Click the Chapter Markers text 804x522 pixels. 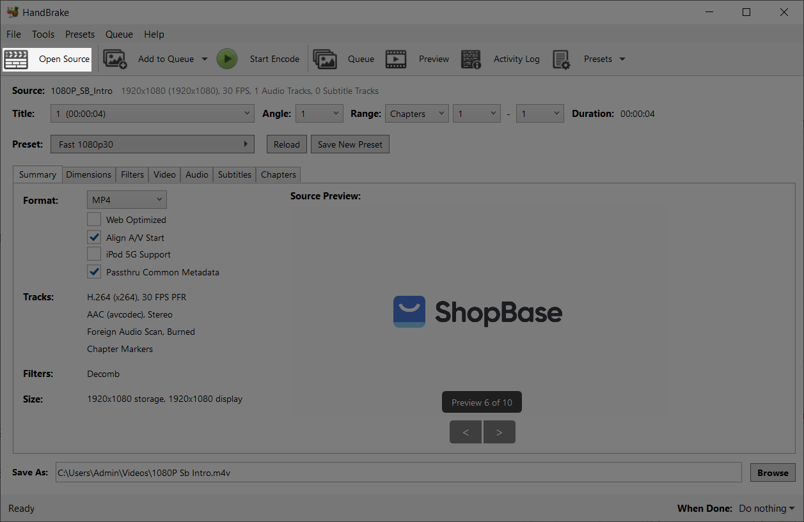coord(120,349)
